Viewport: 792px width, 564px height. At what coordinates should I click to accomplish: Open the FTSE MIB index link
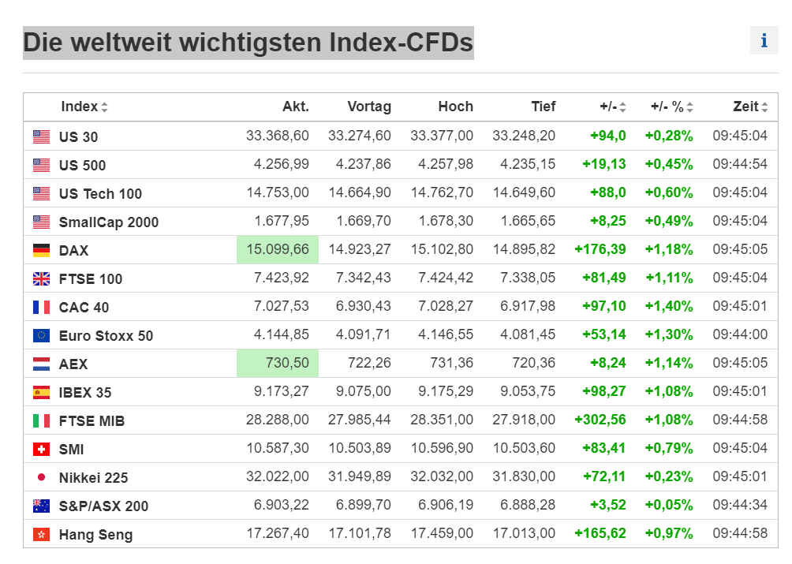pos(92,420)
